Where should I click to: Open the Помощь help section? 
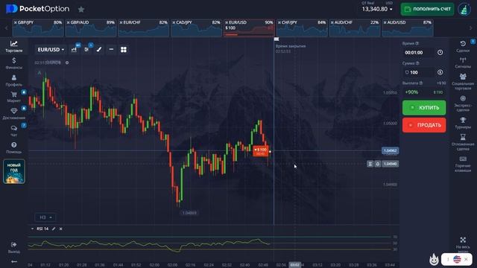tap(13, 147)
